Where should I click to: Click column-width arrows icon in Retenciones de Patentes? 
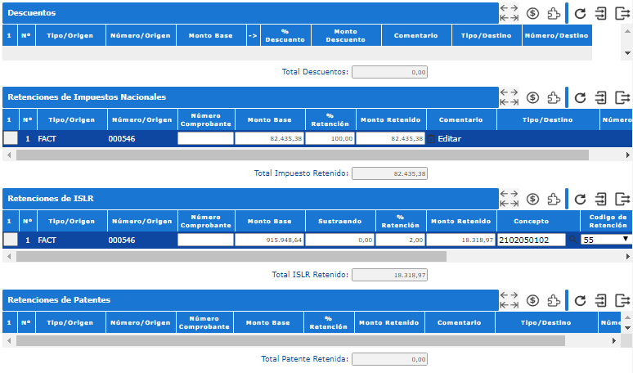509,300
